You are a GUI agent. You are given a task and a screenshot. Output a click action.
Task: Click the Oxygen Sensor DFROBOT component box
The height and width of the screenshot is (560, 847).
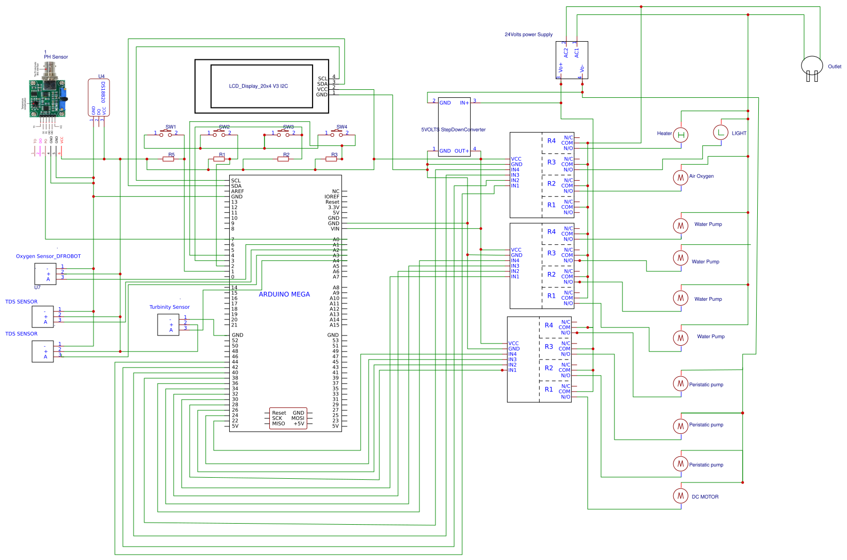point(45,274)
